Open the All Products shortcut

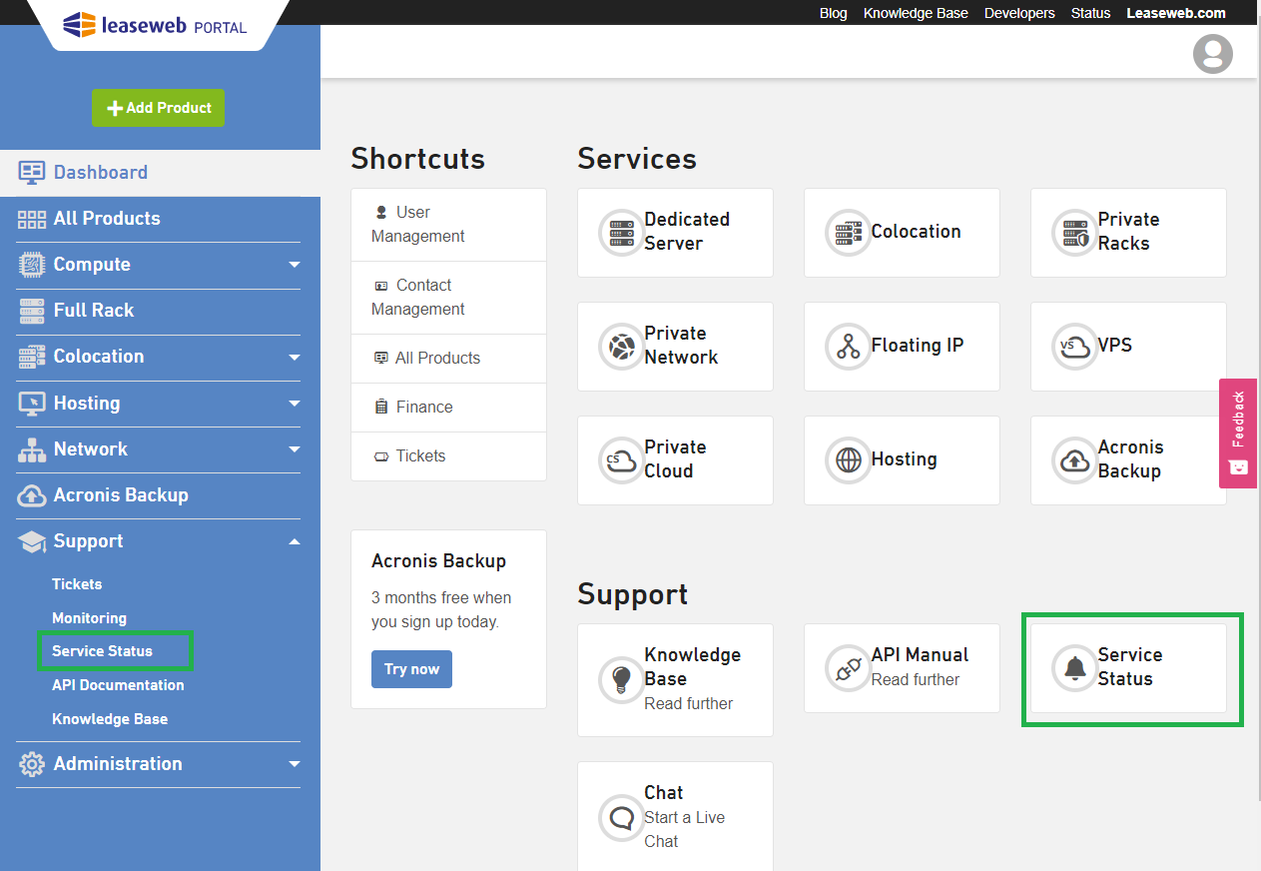[448, 359]
